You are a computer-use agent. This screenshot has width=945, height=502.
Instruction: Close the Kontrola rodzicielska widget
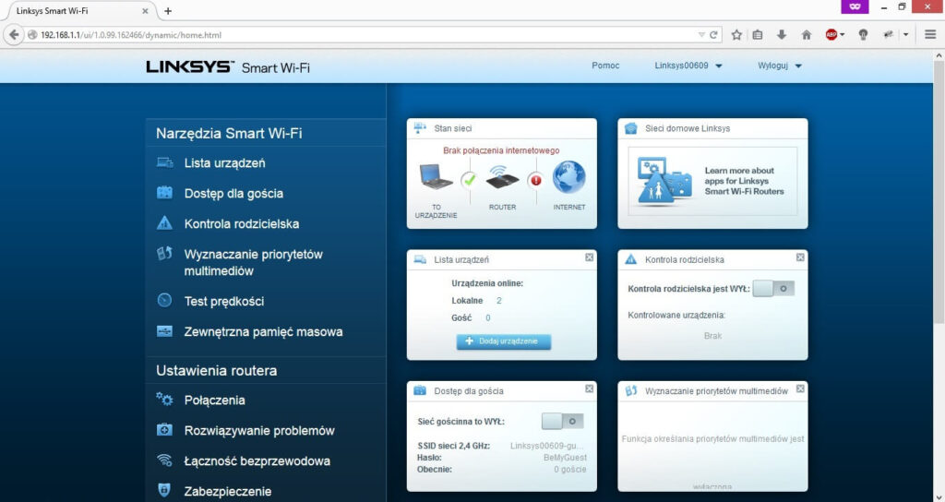800,257
